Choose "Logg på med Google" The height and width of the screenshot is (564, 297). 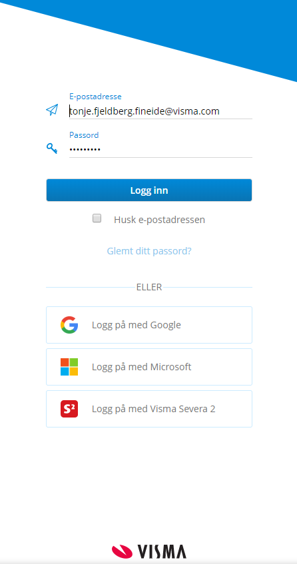(149, 325)
